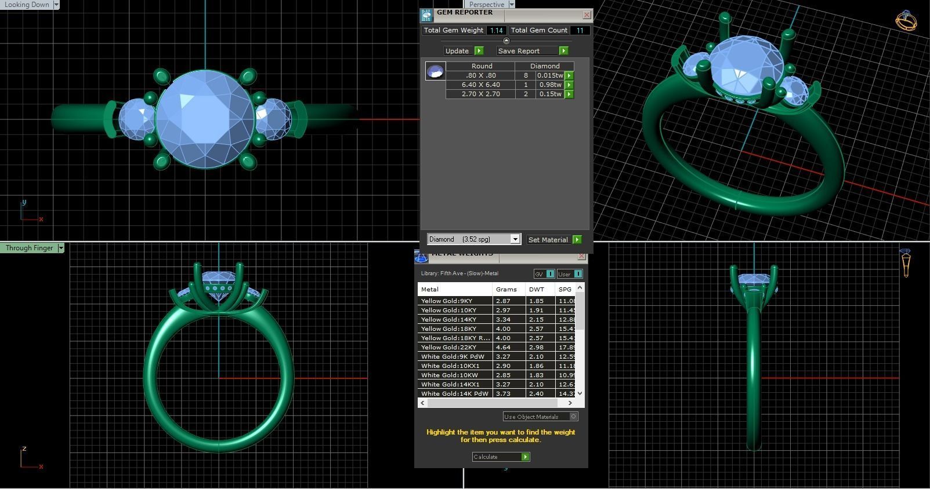Click Total Gem Weight value 1.14
This screenshot has height=489, width=930.
[x=496, y=30]
